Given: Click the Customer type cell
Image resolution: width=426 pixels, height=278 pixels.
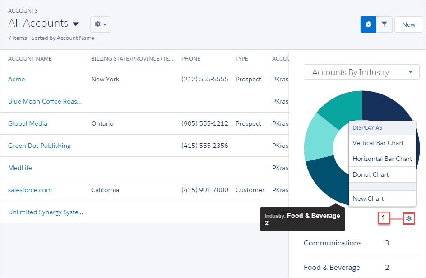Looking at the screenshot, I should [x=250, y=190].
